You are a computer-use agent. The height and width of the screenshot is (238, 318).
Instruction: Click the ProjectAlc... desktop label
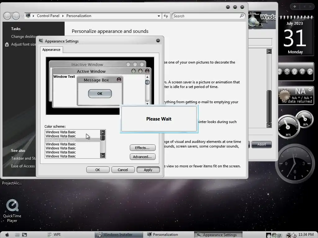(x=12, y=183)
